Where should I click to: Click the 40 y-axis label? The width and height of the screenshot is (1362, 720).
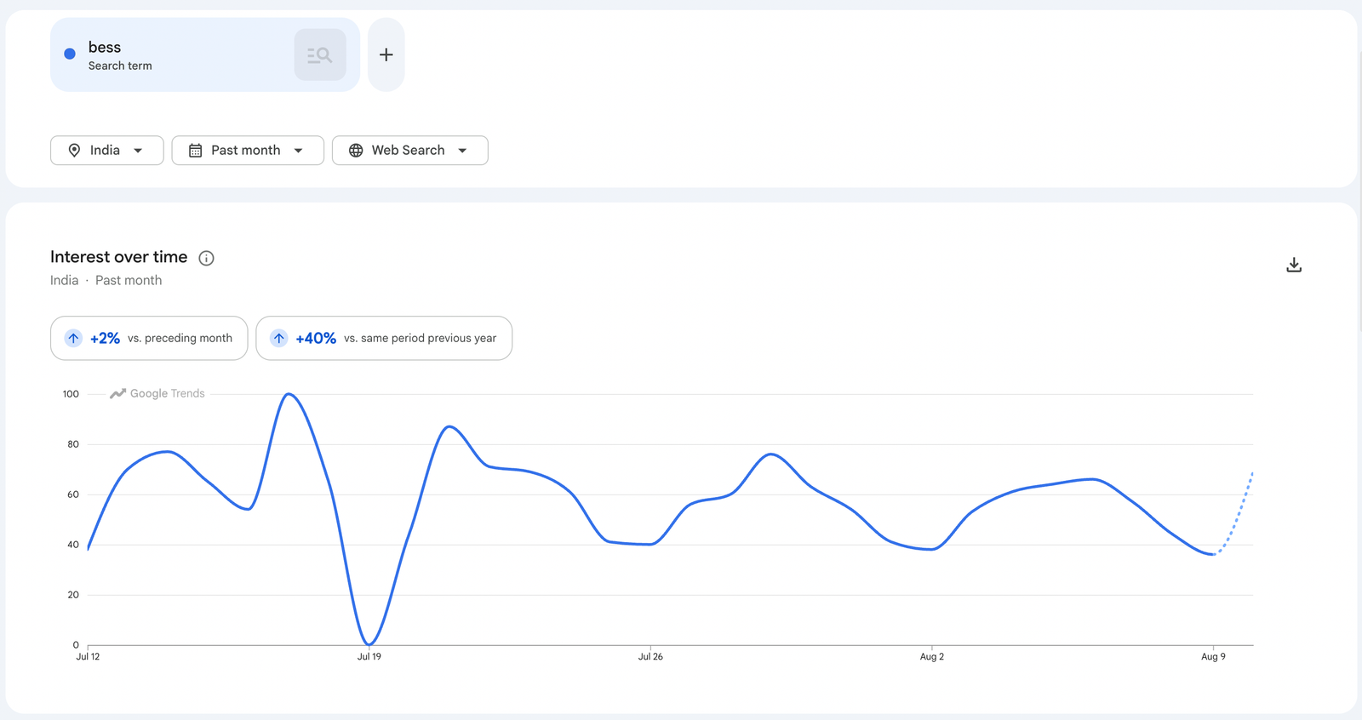(73, 545)
